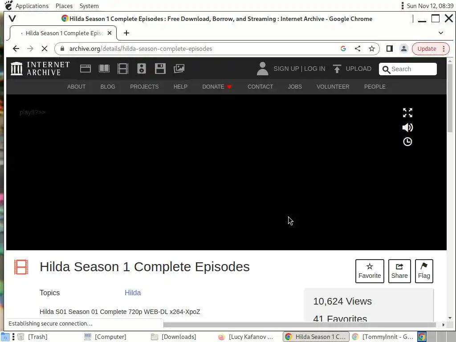456x342 pixels.
Task: Click the upload arrow icon
Action: point(337,69)
